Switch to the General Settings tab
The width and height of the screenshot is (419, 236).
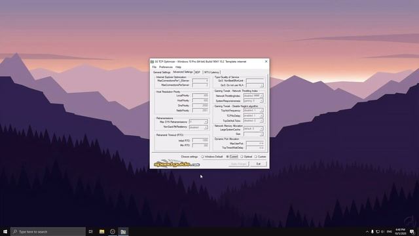click(x=162, y=72)
